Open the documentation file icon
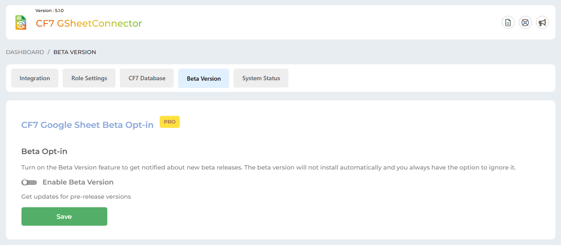This screenshot has width=561, height=245. click(x=508, y=23)
